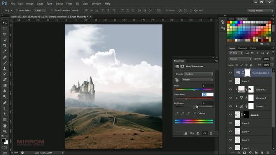
Task: Add a layer mask from Layers footer
Action: pos(245,153)
